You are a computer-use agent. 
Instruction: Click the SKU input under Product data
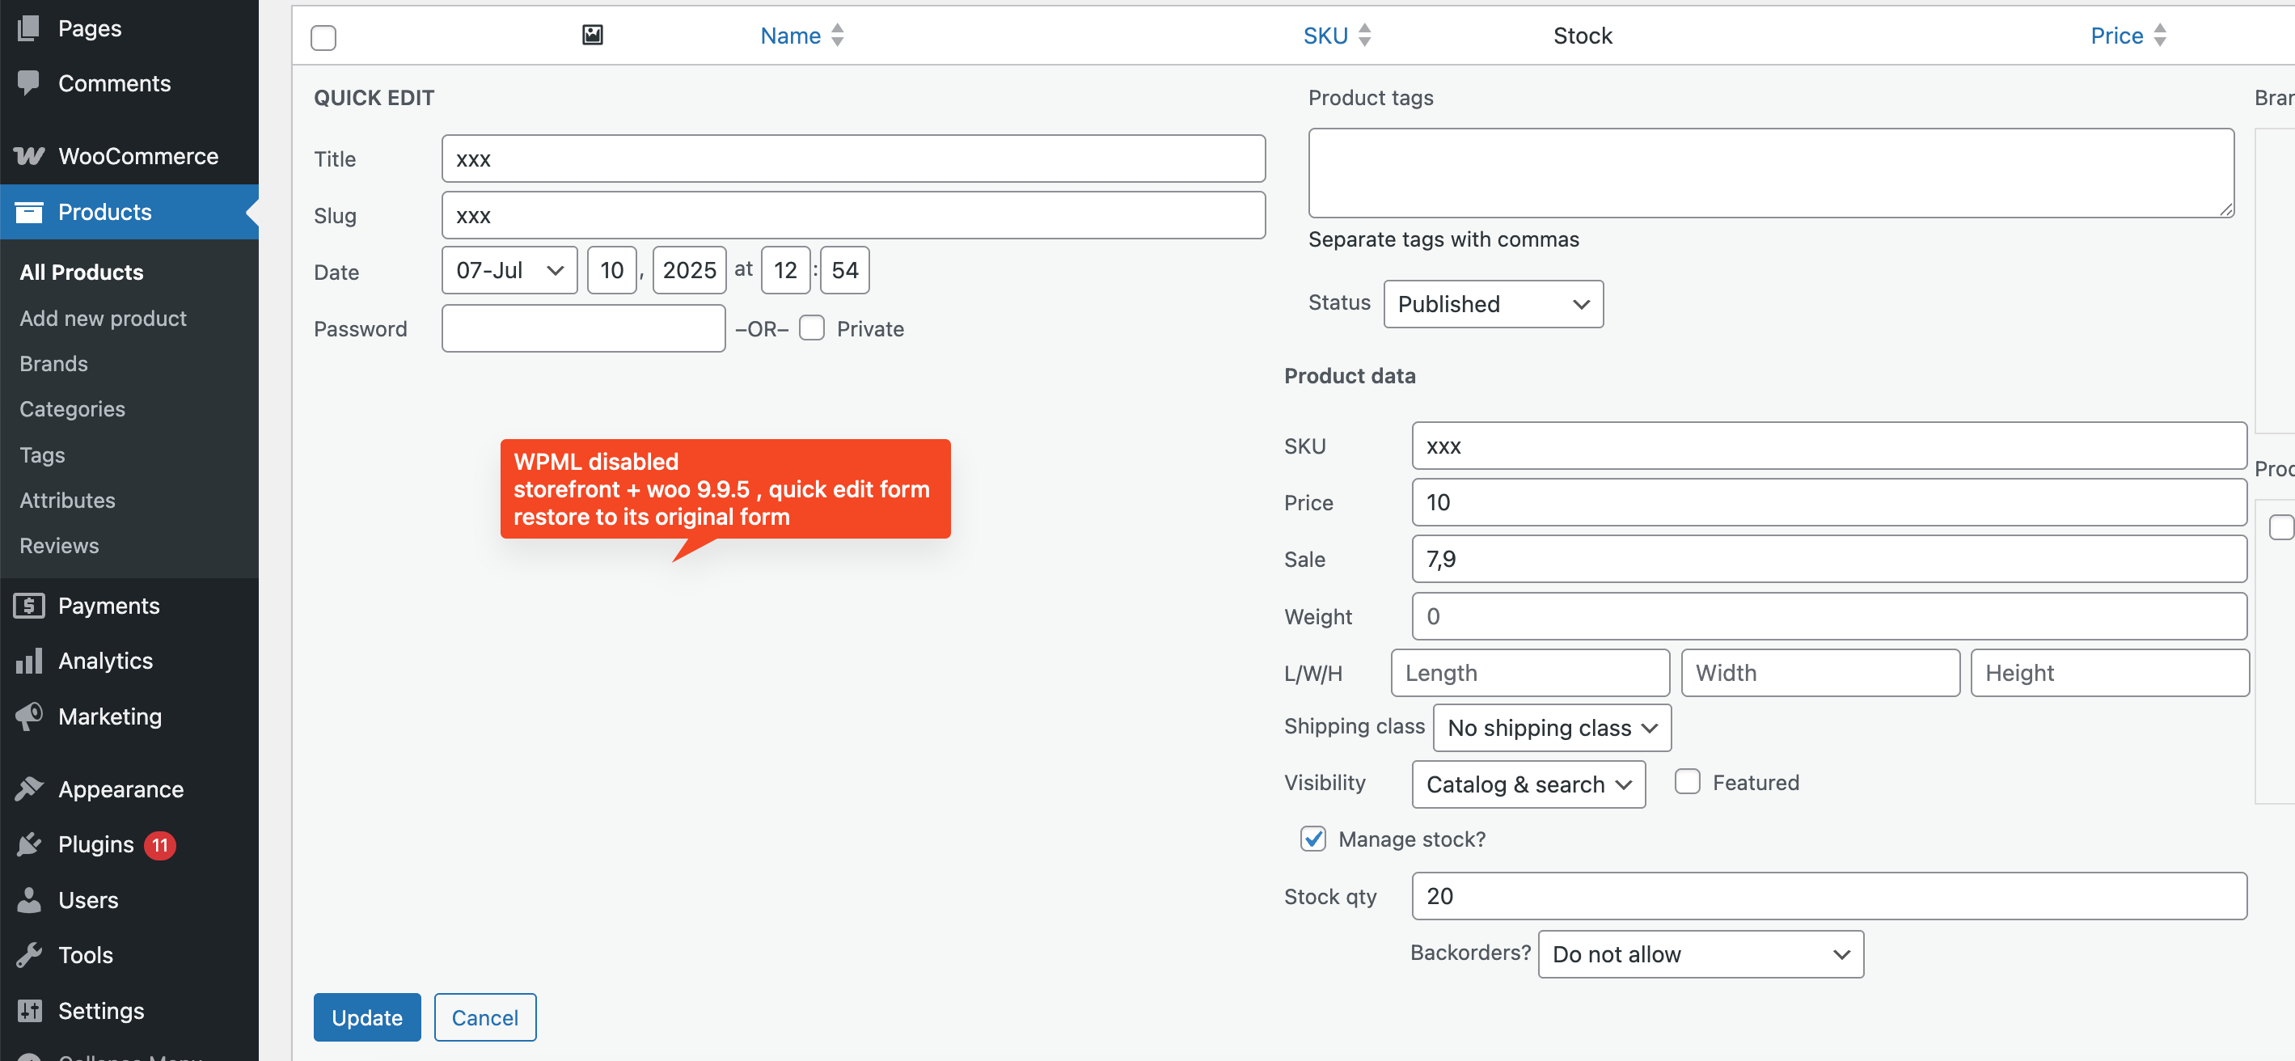coord(1830,446)
